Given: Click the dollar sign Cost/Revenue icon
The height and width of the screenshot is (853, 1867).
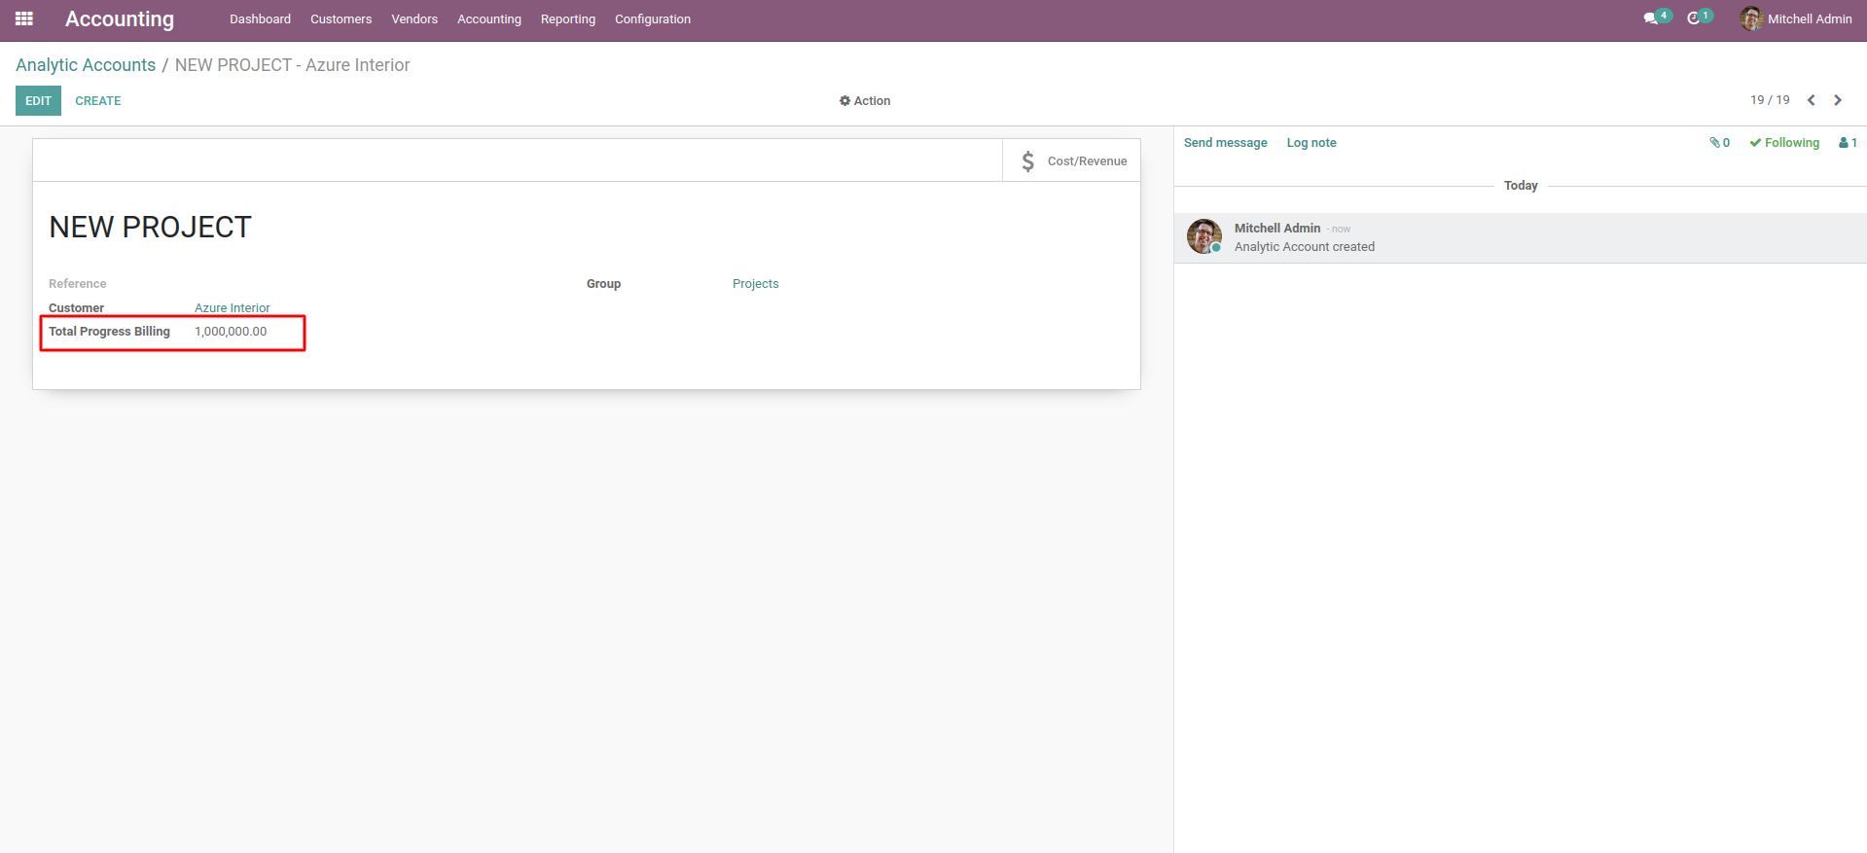Looking at the screenshot, I should click(x=1027, y=161).
